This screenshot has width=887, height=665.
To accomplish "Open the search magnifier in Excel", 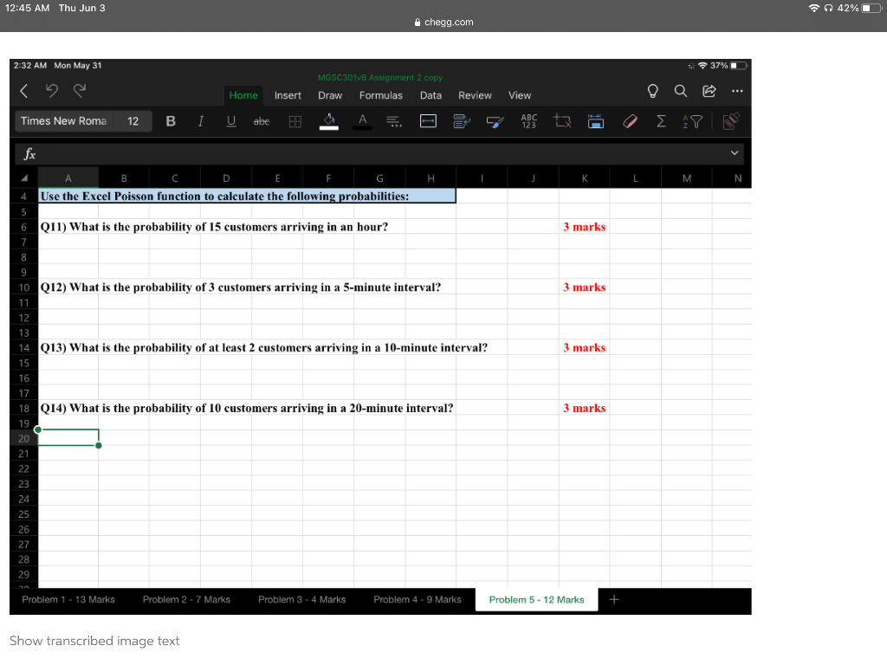I will point(681,91).
